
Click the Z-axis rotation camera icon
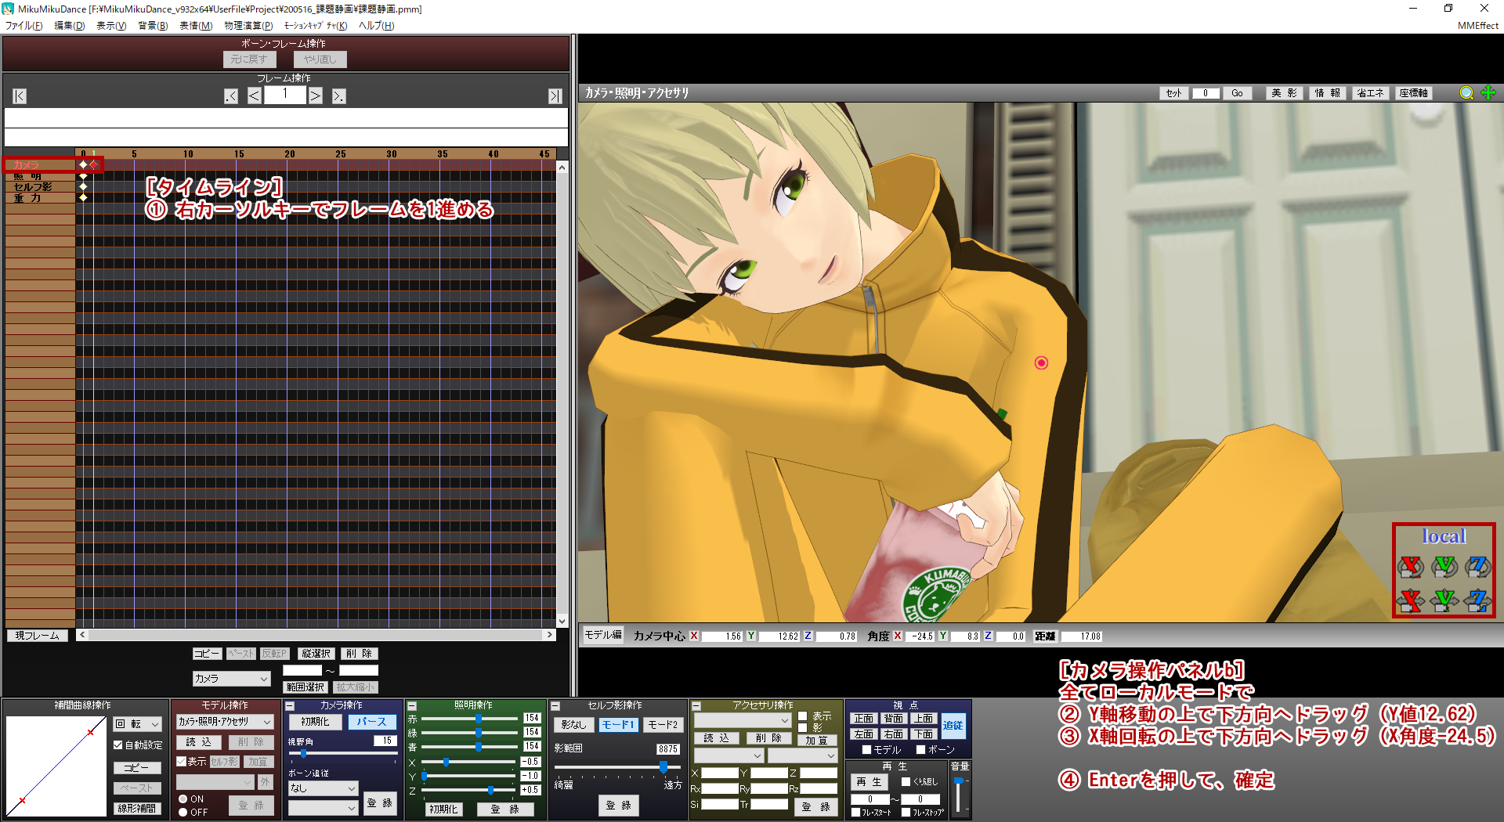pos(1477,567)
